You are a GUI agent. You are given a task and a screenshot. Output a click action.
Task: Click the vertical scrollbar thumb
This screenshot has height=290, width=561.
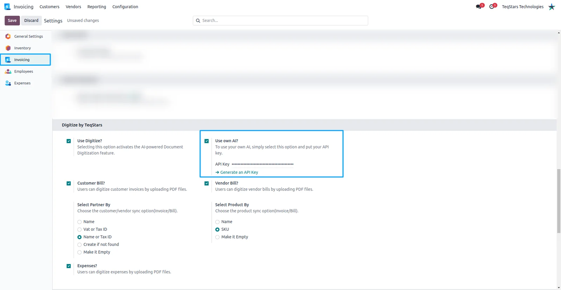tap(559, 201)
